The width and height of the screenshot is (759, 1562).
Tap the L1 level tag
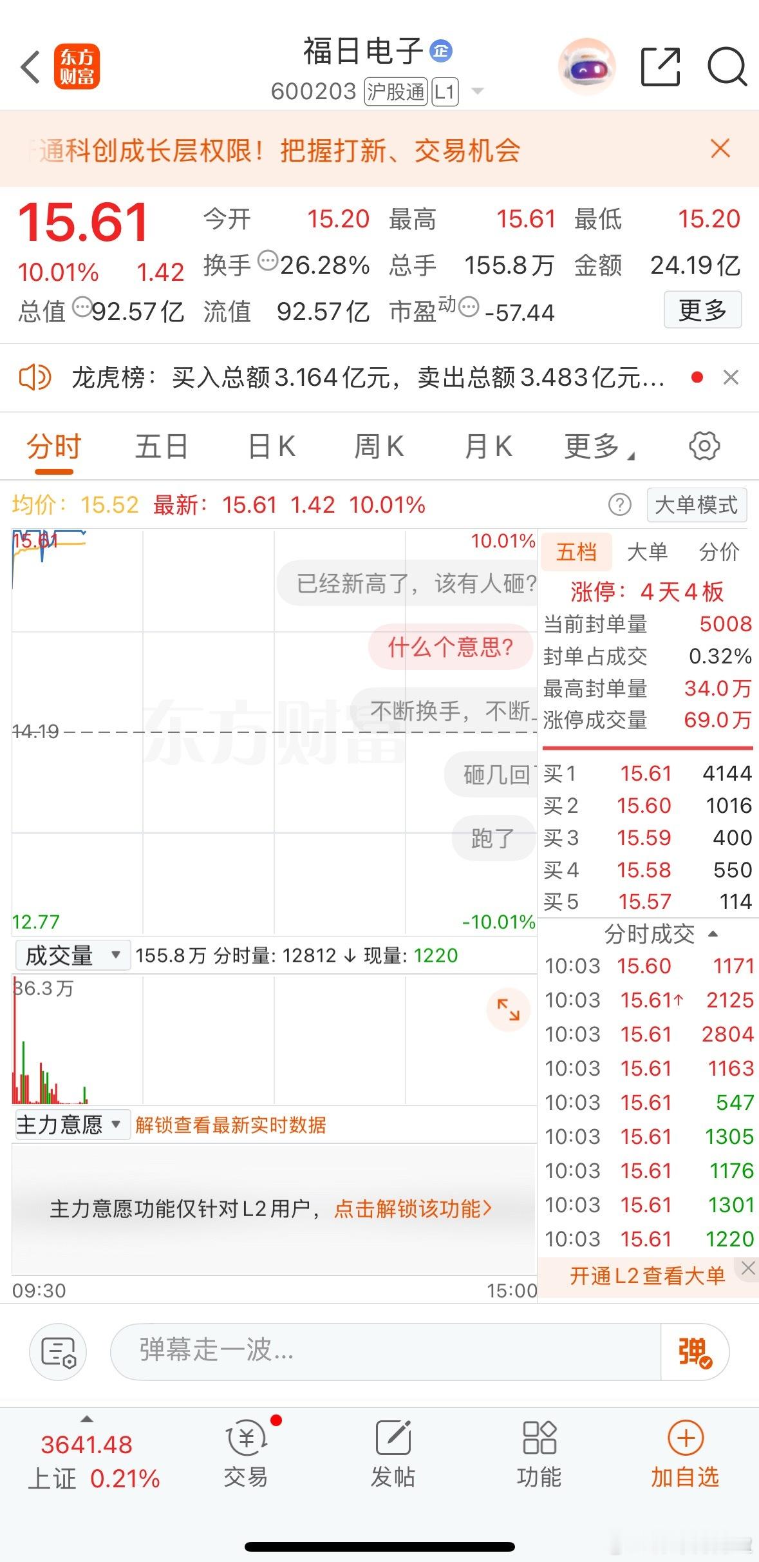[x=445, y=91]
